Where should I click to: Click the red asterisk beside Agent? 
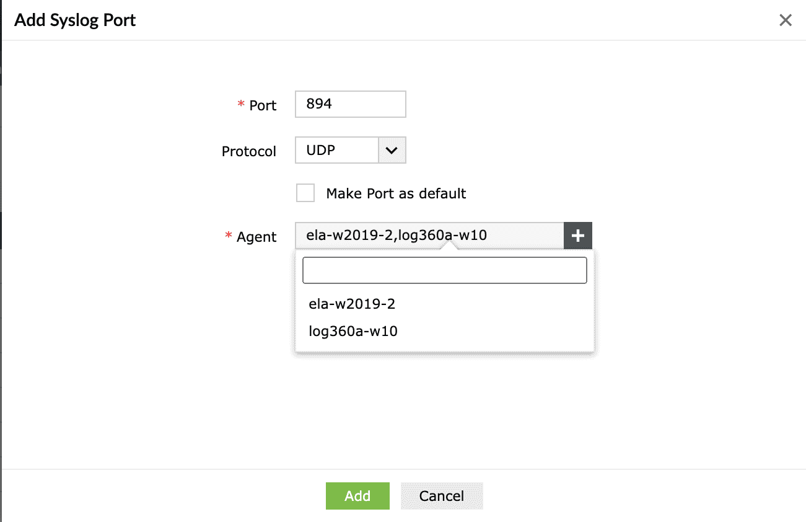229,236
